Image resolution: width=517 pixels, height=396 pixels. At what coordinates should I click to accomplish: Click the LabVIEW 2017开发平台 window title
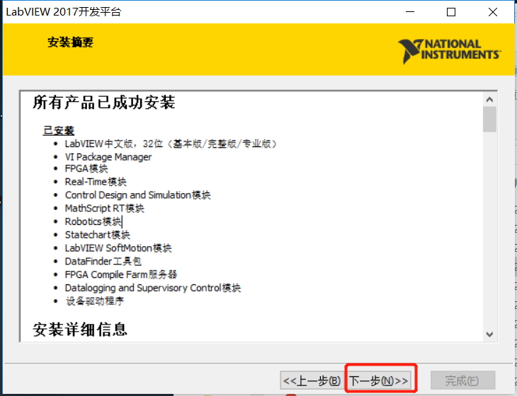point(64,12)
